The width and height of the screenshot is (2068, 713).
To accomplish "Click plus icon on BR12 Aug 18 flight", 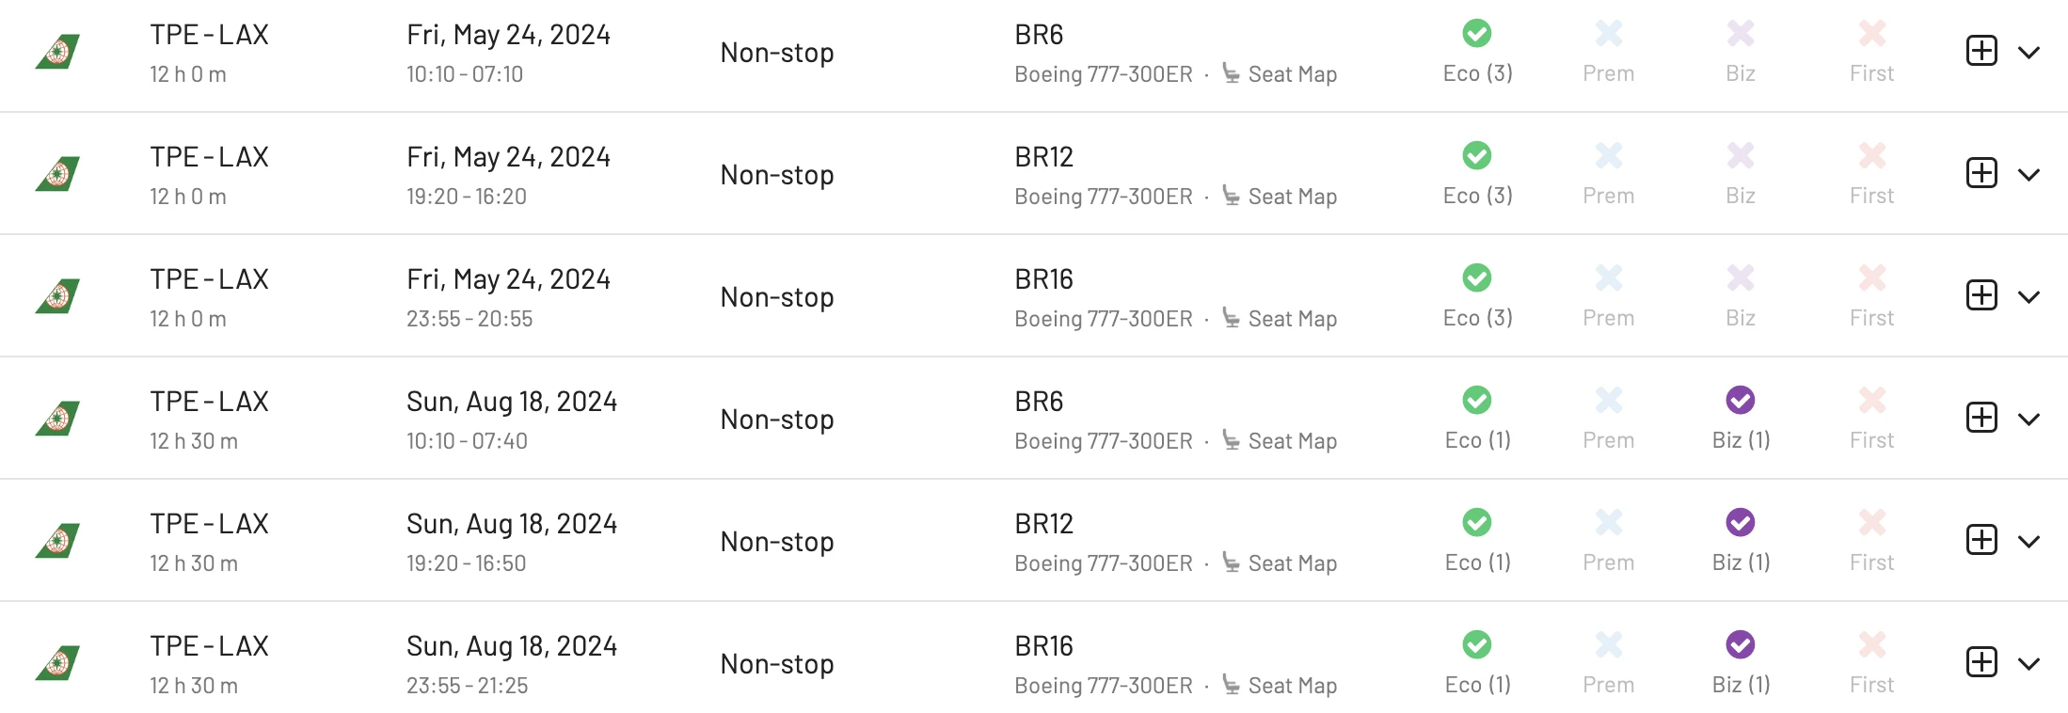I will click(x=1981, y=540).
